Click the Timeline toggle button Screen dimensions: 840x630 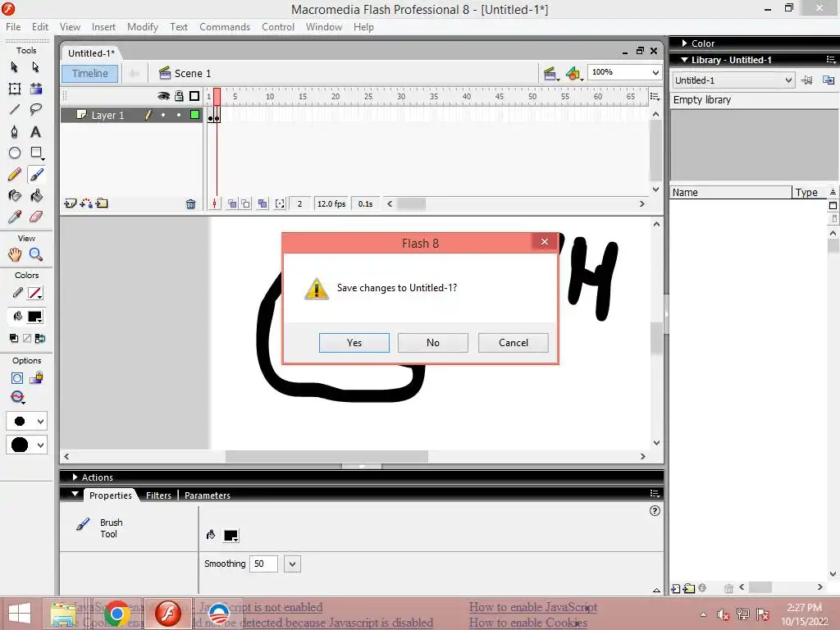tap(90, 73)
